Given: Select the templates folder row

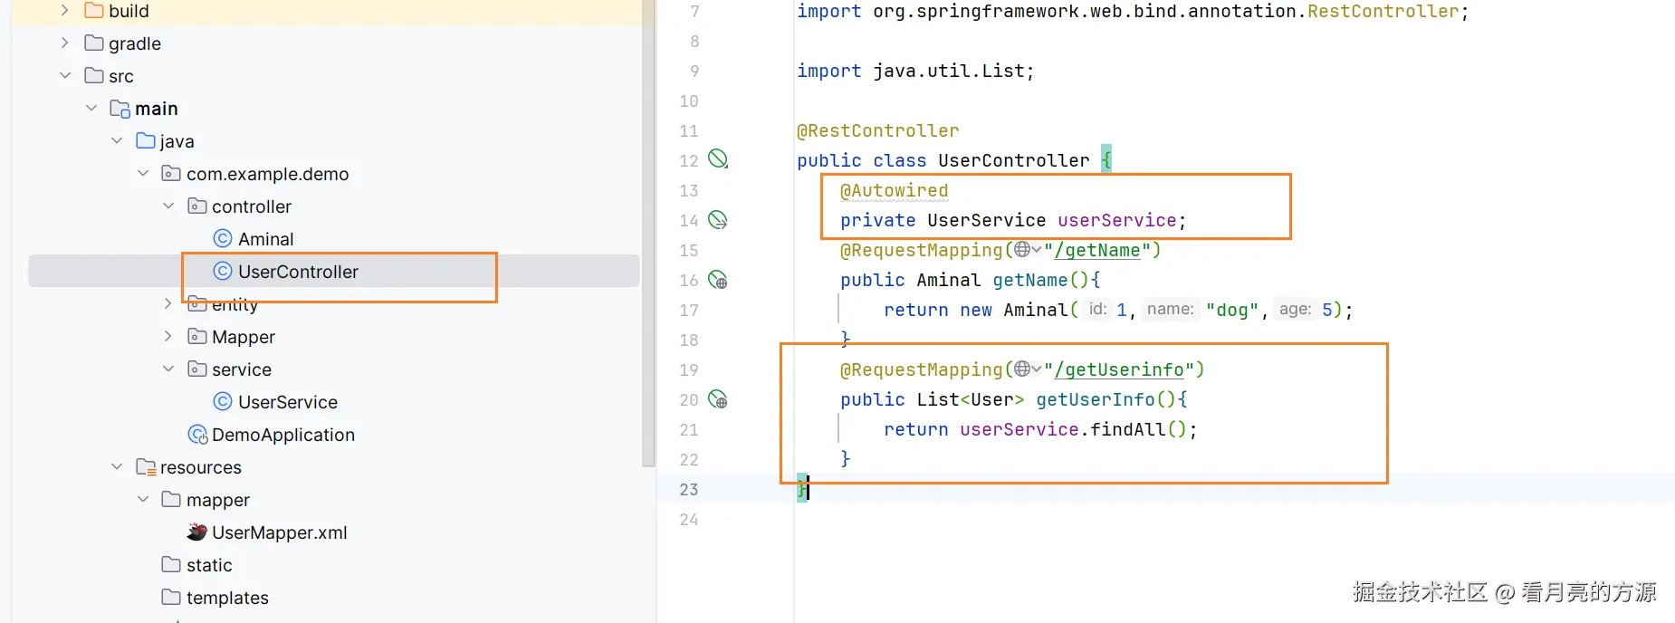Looking at the screenshot, I should tap(334, 597).
